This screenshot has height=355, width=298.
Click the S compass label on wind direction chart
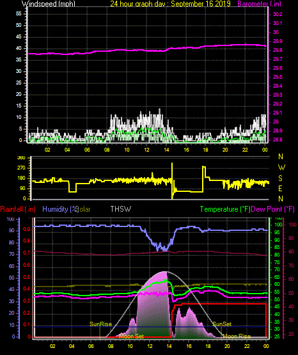point(280,178)
